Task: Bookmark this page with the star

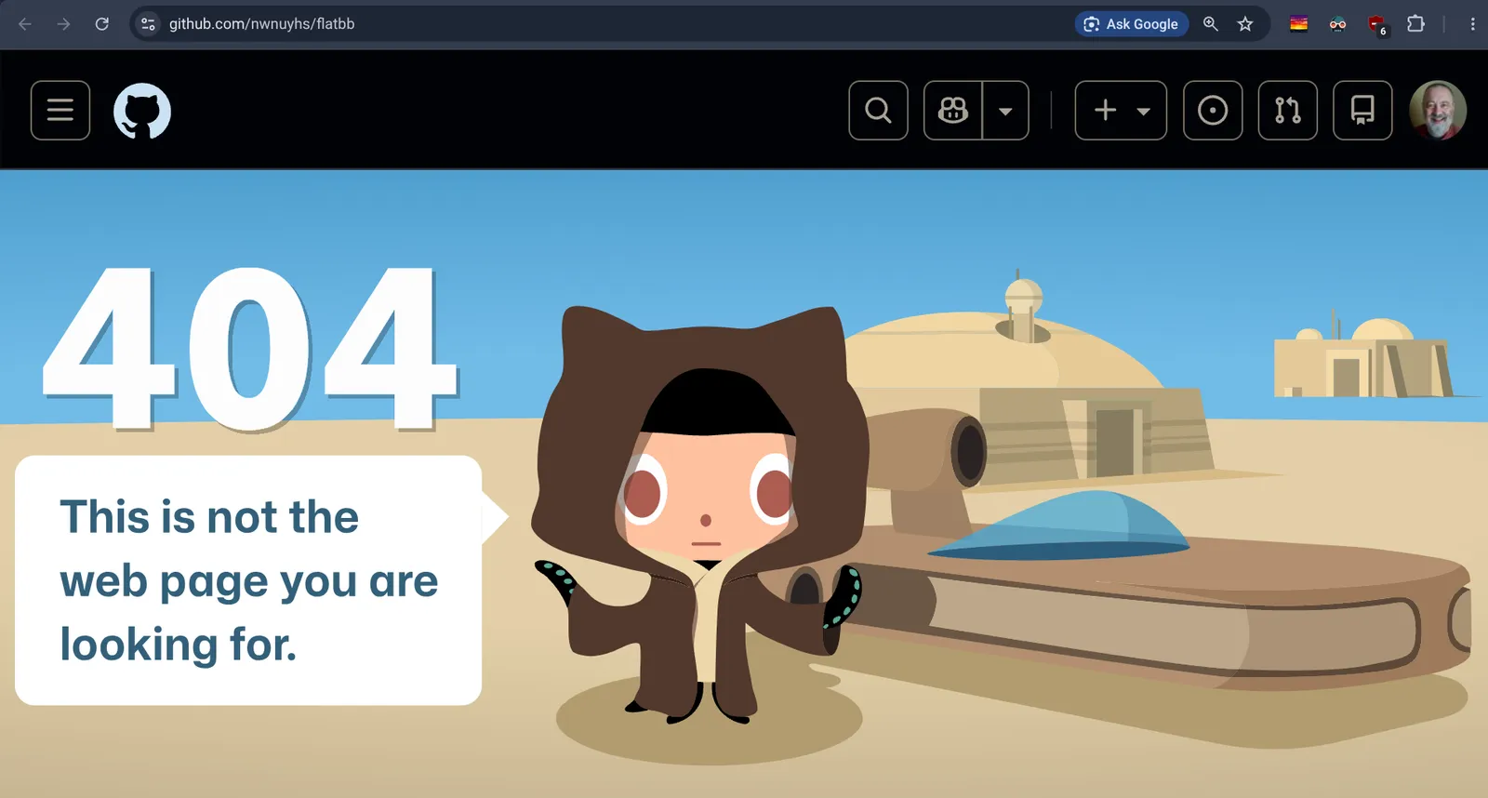Action: [1245, 24]
